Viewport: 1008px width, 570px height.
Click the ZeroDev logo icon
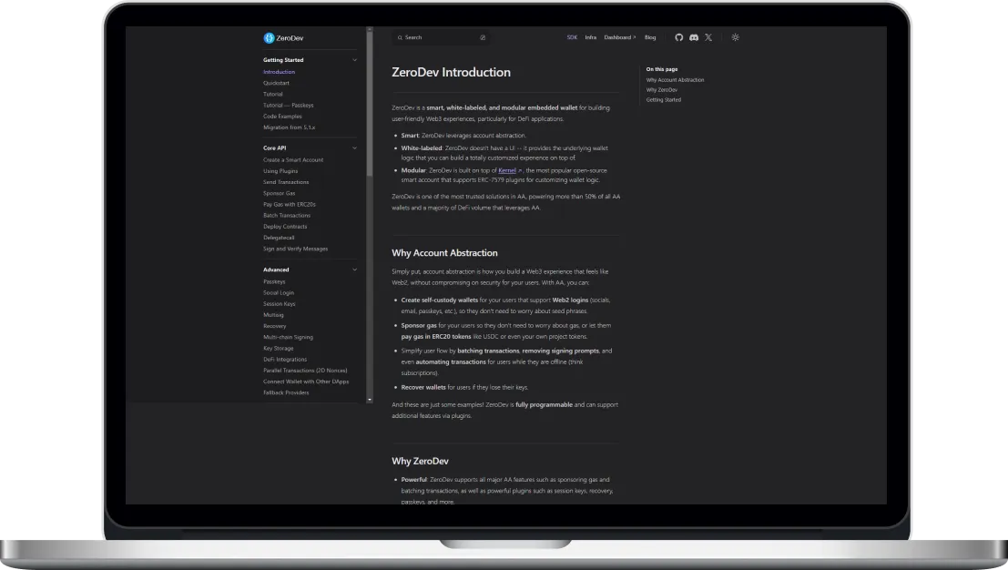(x=269, y=38)
